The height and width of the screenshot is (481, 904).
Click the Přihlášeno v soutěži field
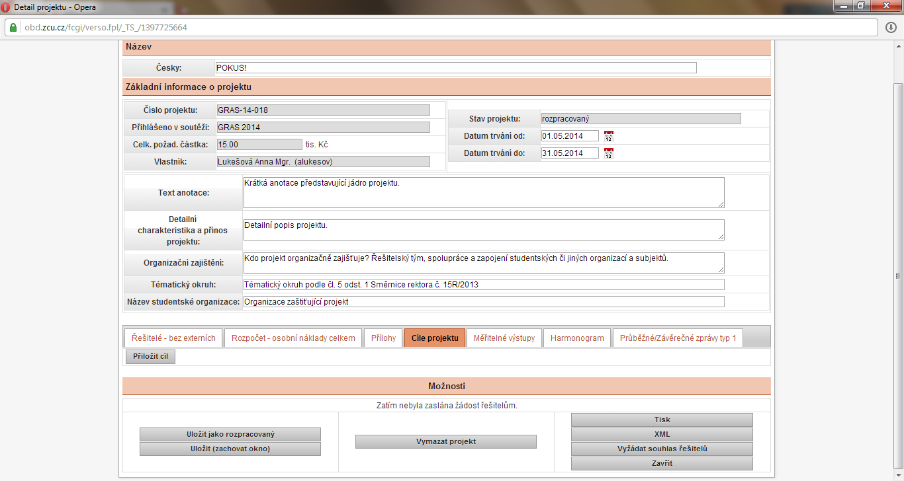[x=323, y=128]
